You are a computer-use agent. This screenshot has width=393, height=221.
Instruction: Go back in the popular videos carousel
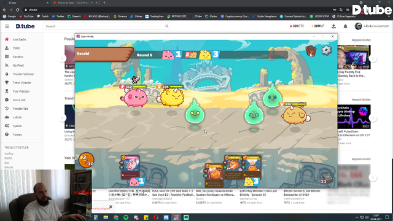63,58
